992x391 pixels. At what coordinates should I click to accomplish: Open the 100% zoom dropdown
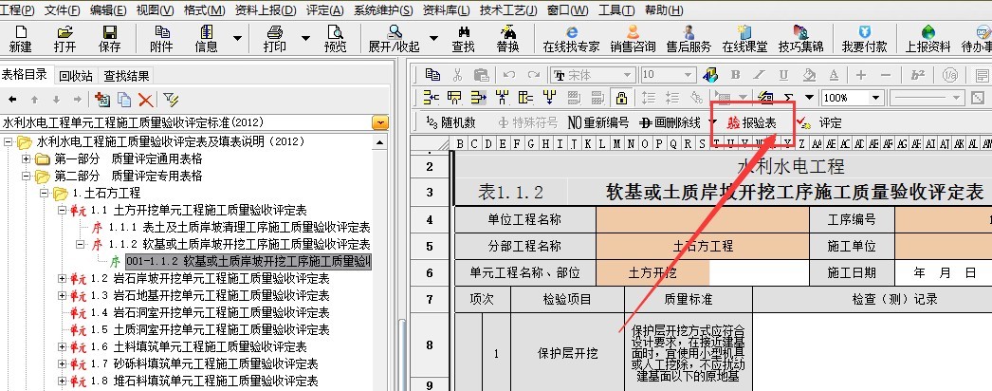[x=876, y=98]
